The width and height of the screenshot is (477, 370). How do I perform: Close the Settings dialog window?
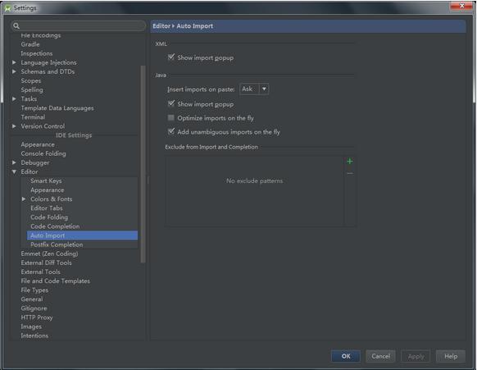[x=461, y=6]
